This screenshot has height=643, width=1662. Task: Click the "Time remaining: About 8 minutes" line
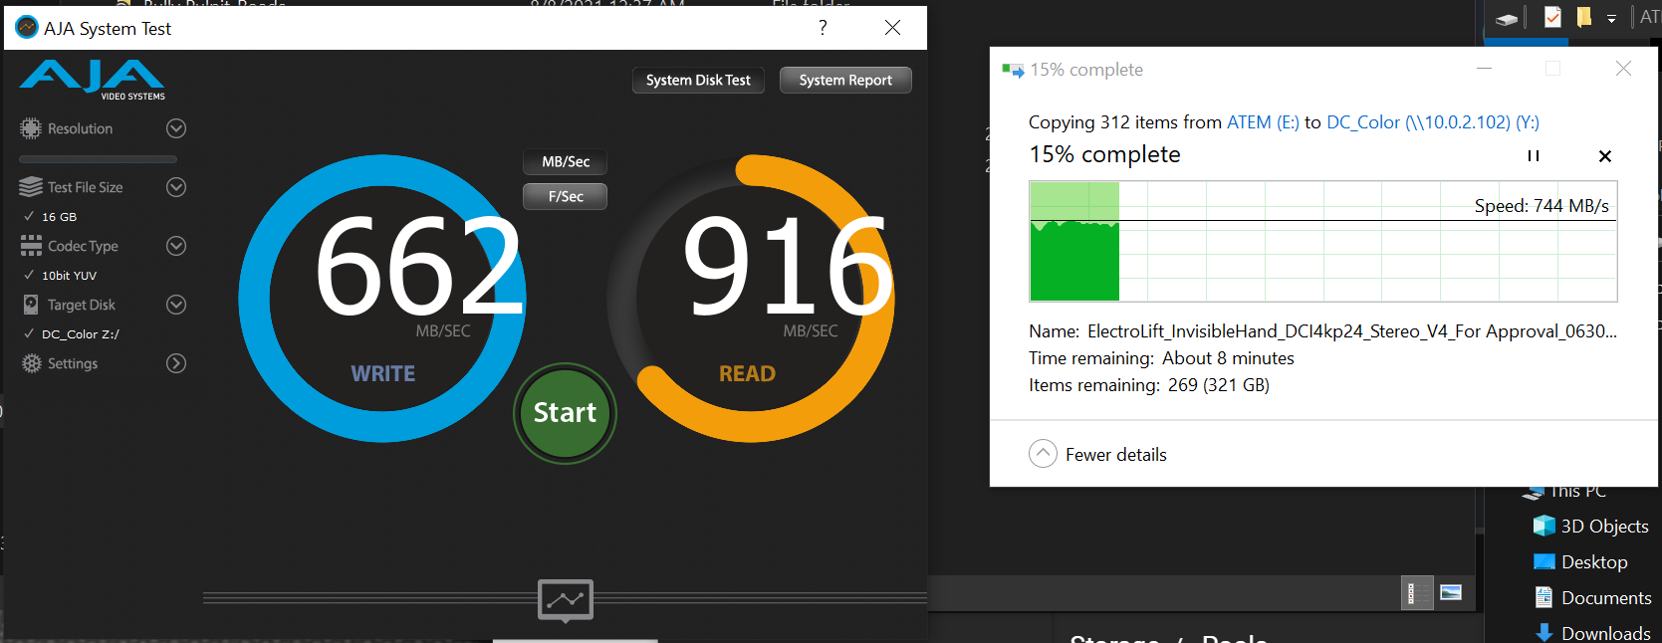(1161, 358)
